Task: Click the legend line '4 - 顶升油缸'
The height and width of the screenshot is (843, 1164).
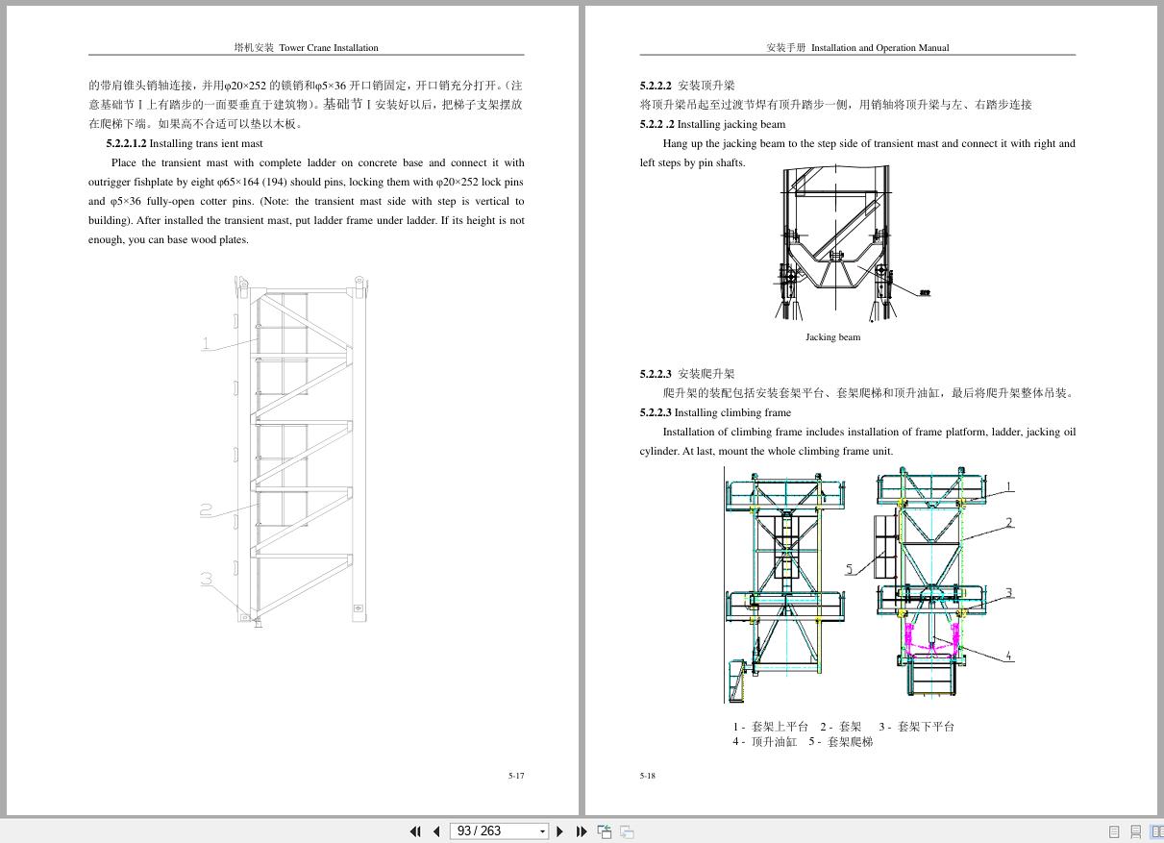Action: pyautogui.click(x=765, y=742)
